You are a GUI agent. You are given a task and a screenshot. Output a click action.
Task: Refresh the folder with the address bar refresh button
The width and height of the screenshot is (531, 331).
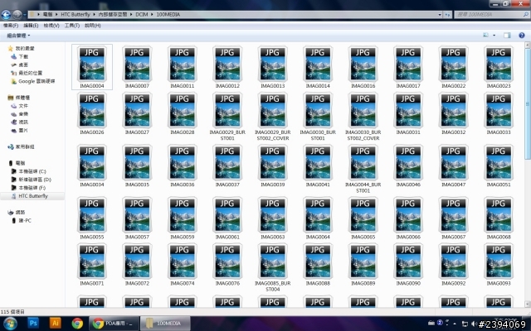[448, 15]
